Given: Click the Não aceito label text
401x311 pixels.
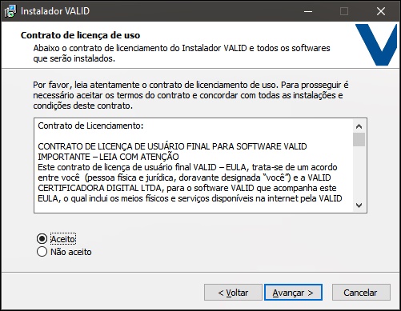Looking at the screenshot, I should tap(71, 252).
